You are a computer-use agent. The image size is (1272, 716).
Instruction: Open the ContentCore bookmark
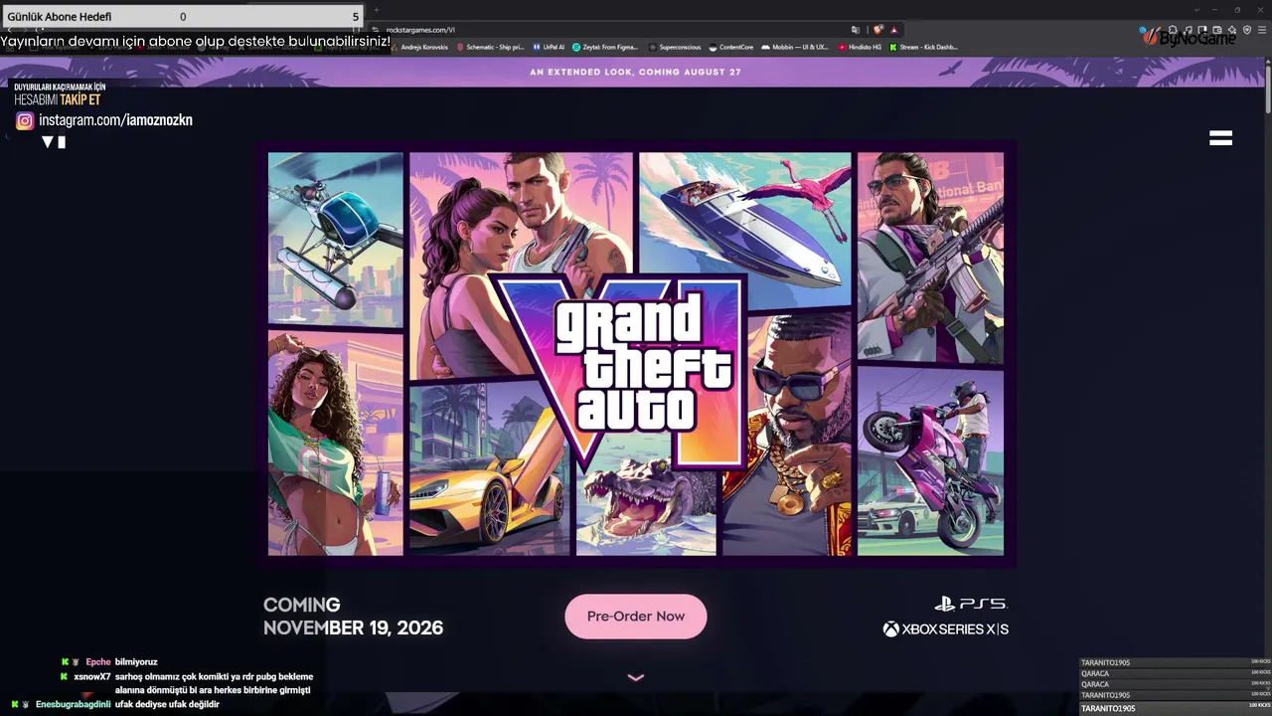tap(731, 47)
